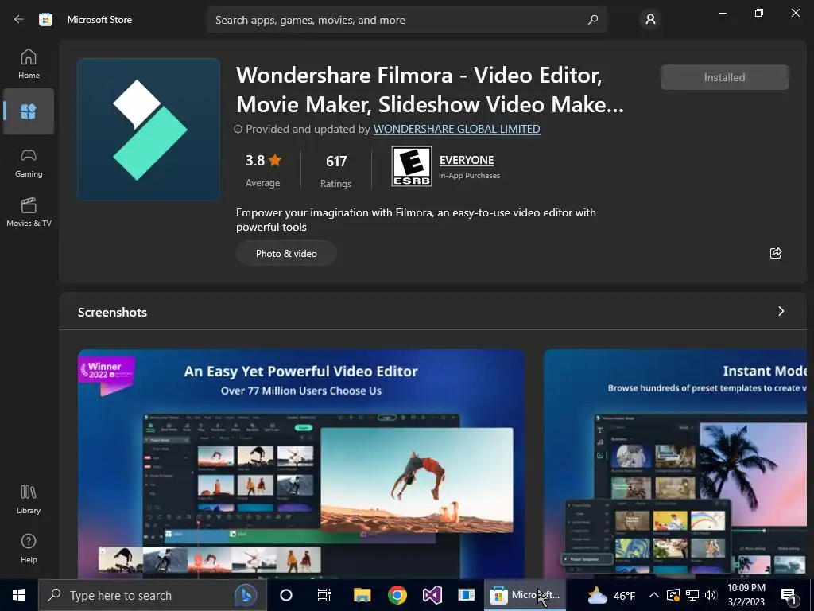Click the share icon for Filmora
Screen dimensions: 814x611
776,253
